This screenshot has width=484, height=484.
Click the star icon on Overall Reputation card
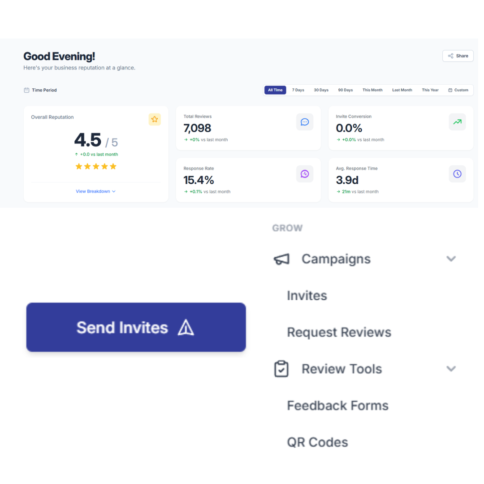[155, 119]
